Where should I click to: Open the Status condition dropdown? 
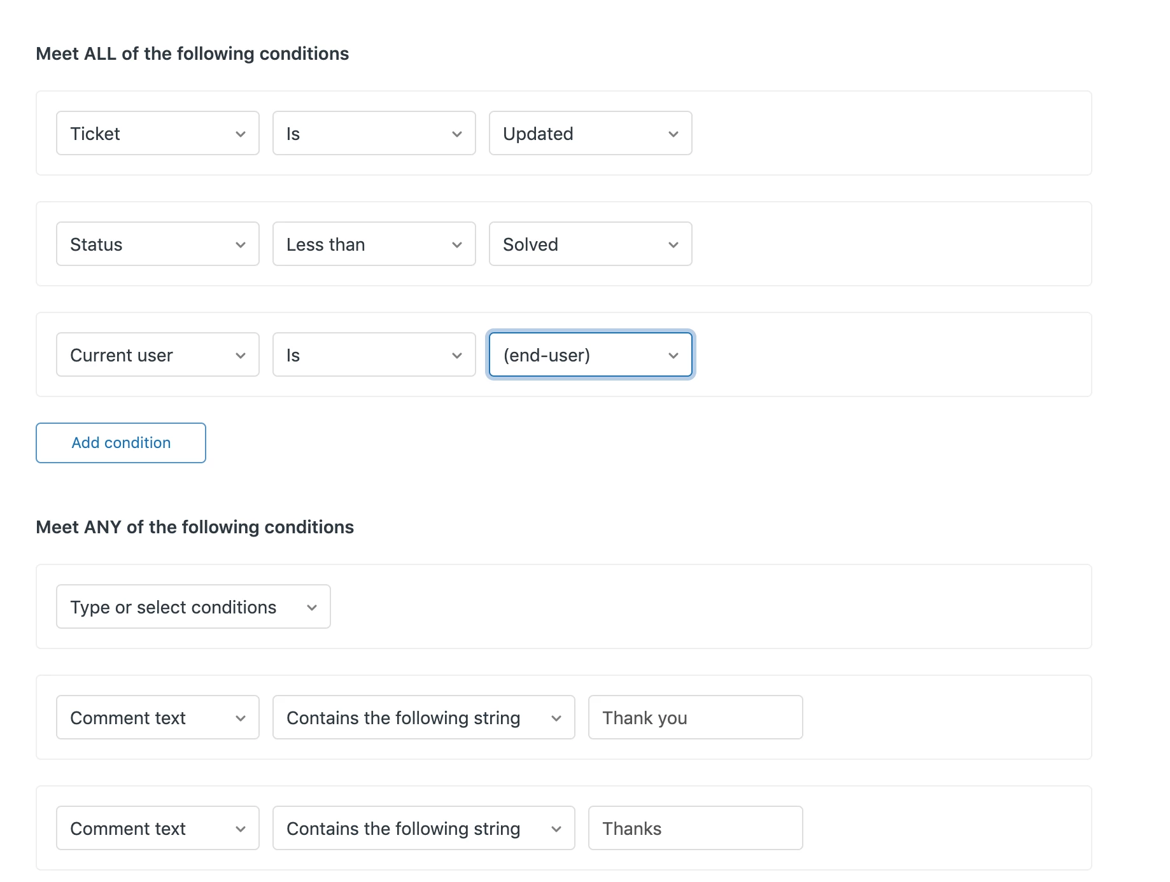click(157, 244)
